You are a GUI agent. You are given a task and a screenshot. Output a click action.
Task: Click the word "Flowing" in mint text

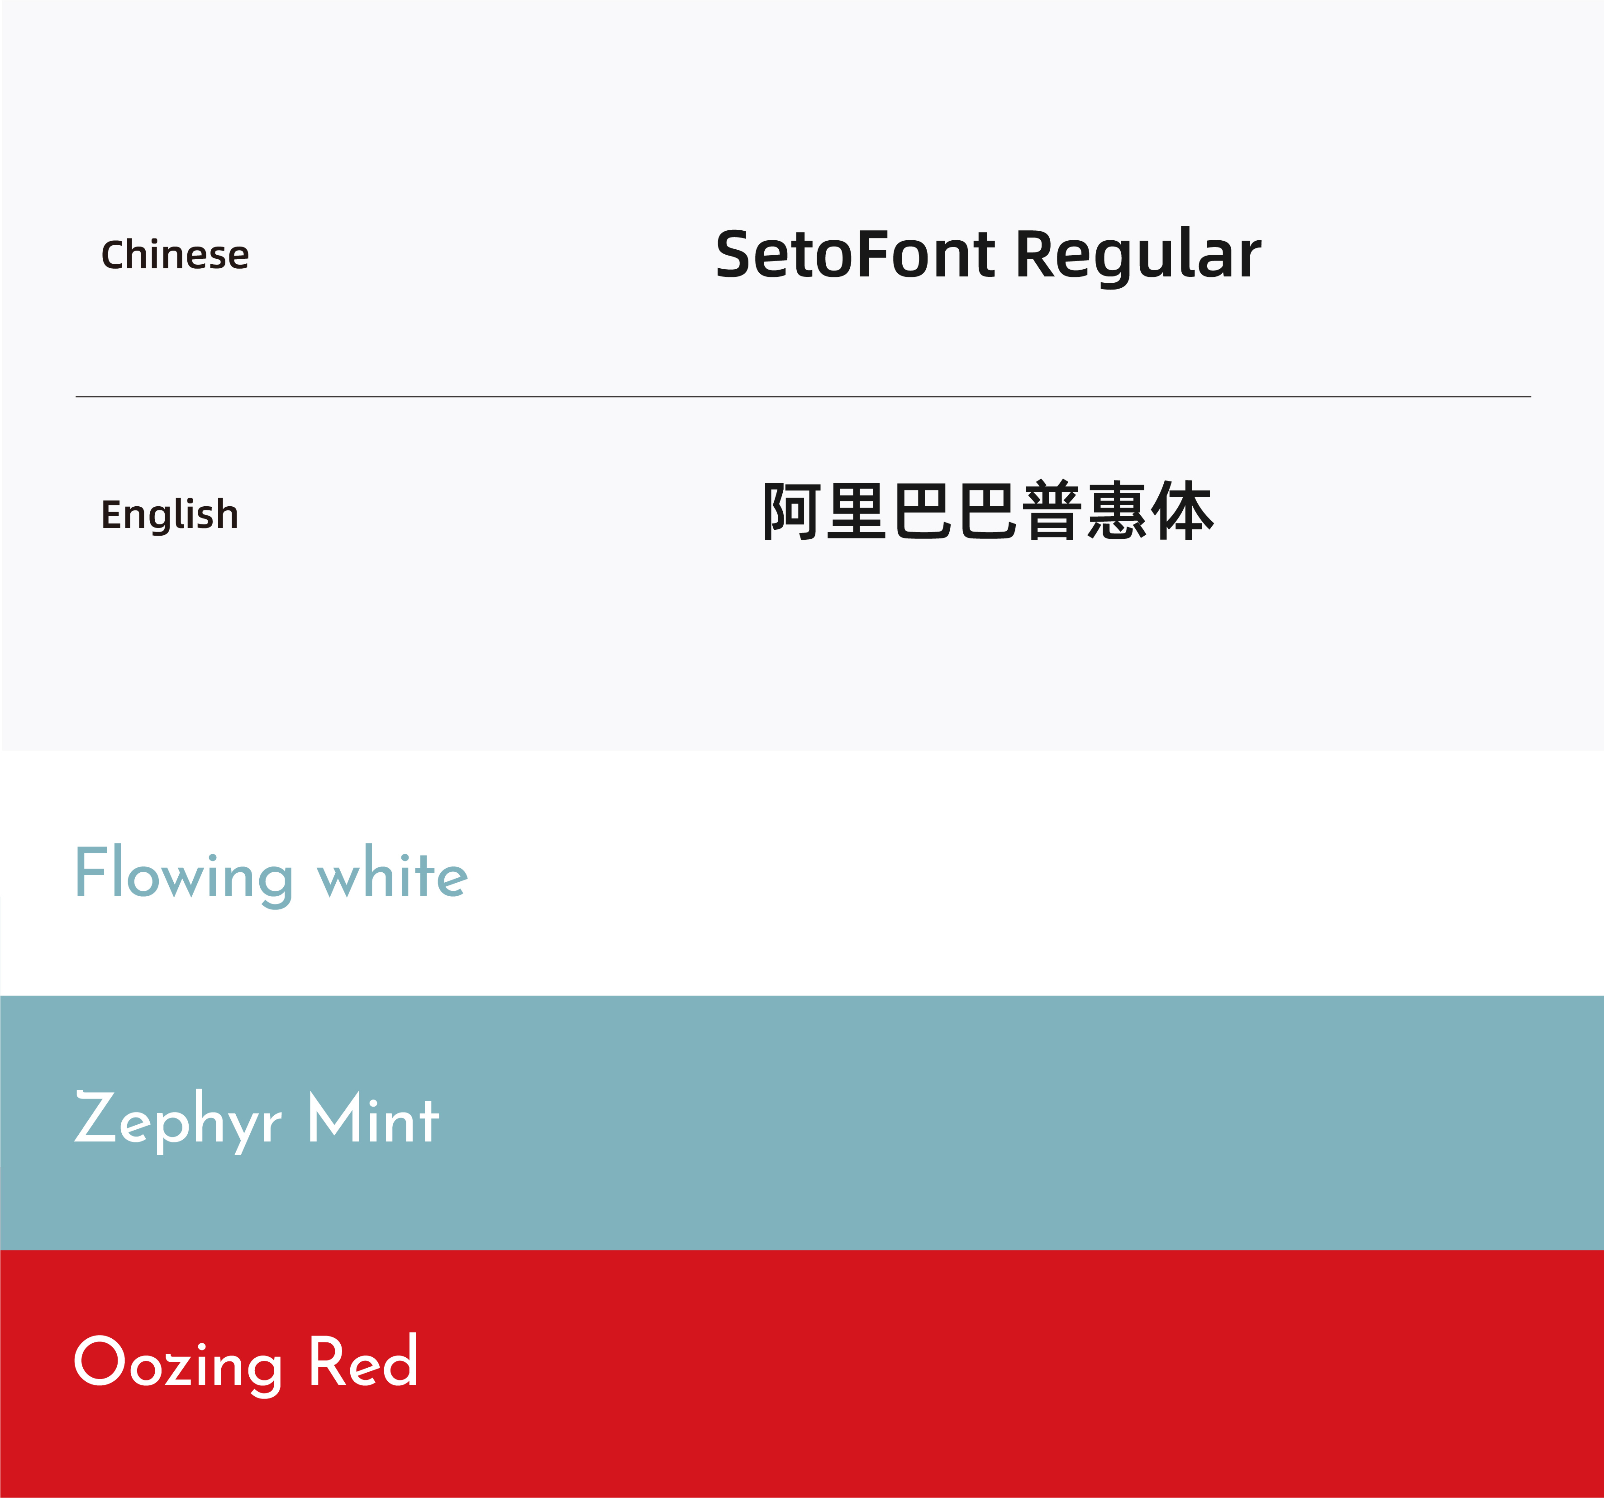click(184, 875)
